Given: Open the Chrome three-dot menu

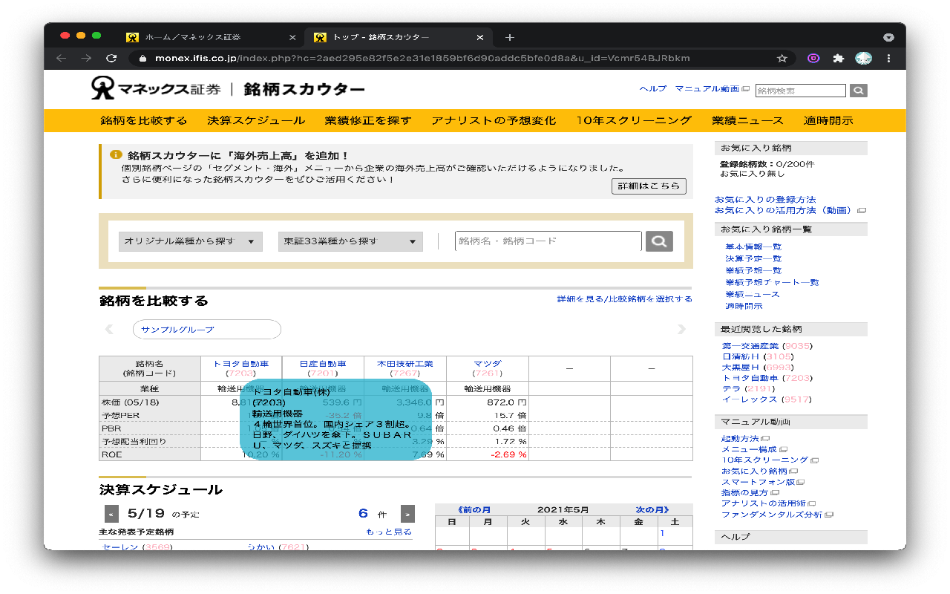Looking at the screenshot, I should pos(888,58).
